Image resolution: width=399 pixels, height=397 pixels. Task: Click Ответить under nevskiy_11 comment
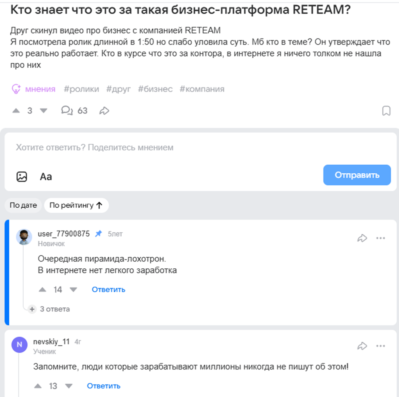coord(104,386)
